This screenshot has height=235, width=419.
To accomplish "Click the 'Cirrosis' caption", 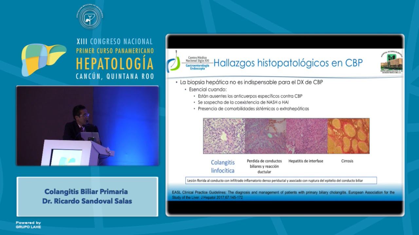I will (x=347, y=161).
